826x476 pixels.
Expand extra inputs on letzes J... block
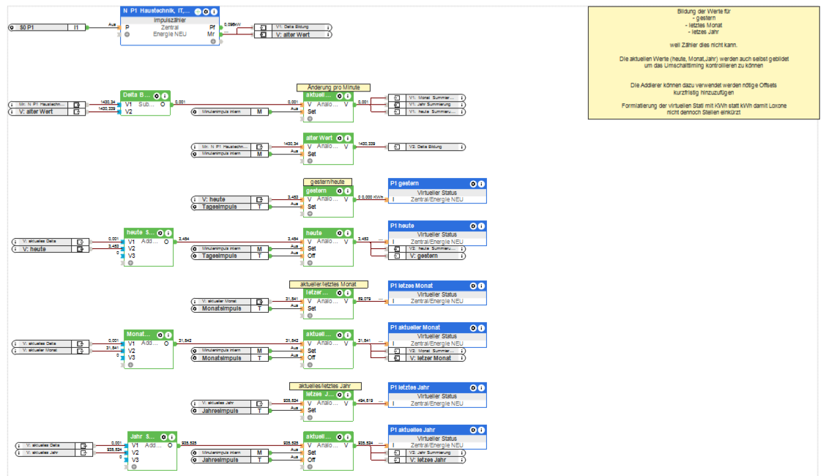pyautogui.click(x=310, y=417)
